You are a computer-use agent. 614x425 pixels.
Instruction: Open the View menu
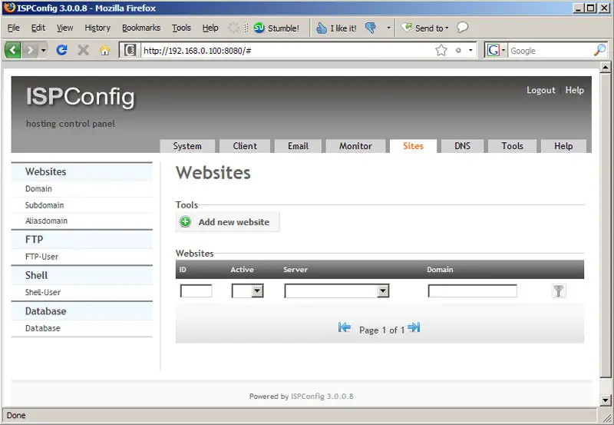[x=64, y=28]
